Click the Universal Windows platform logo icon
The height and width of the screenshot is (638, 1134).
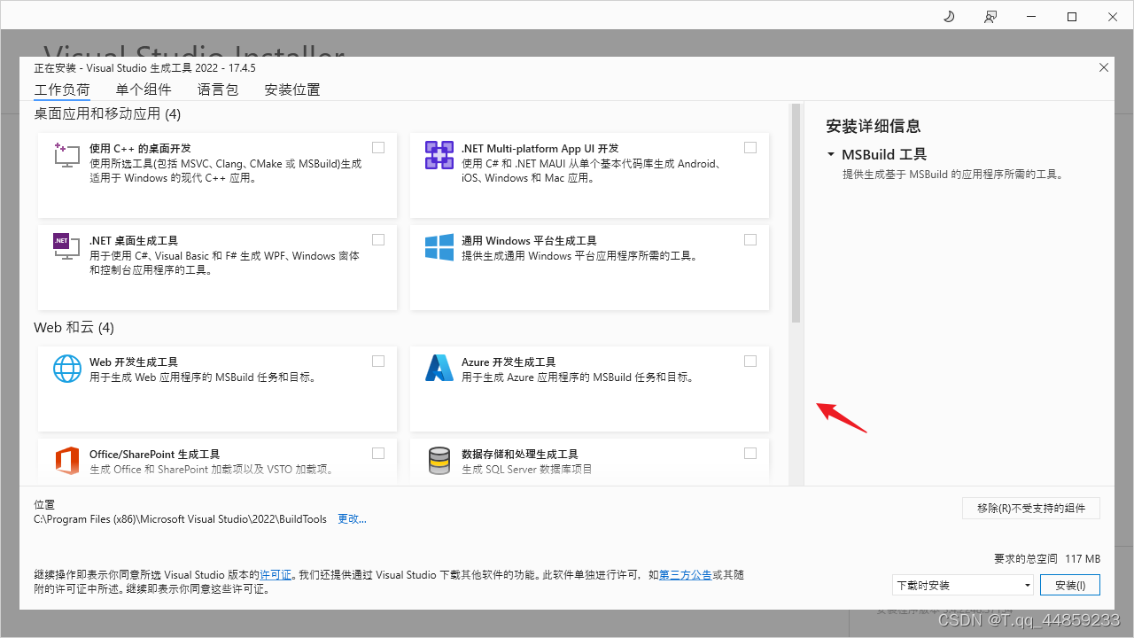coord(439,247)
